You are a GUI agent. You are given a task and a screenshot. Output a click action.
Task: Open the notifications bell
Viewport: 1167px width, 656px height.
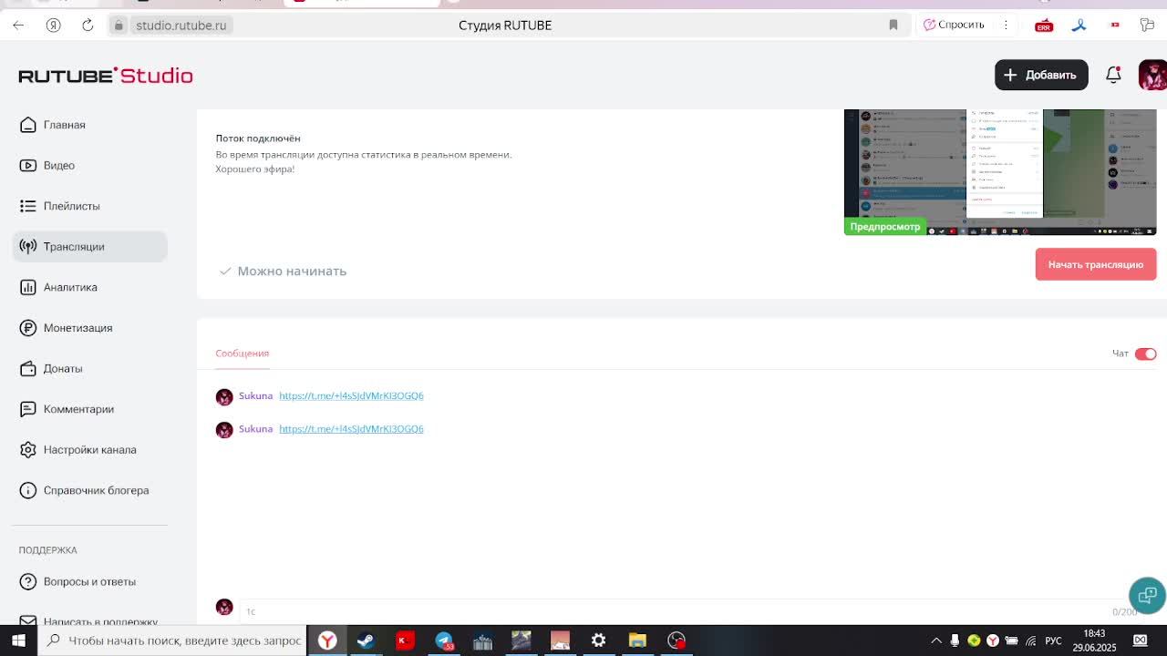click(1113, 75)
